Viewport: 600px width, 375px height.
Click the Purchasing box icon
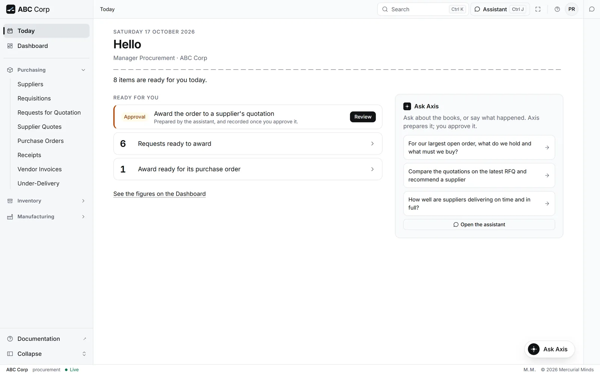click(x=10, y=70)
